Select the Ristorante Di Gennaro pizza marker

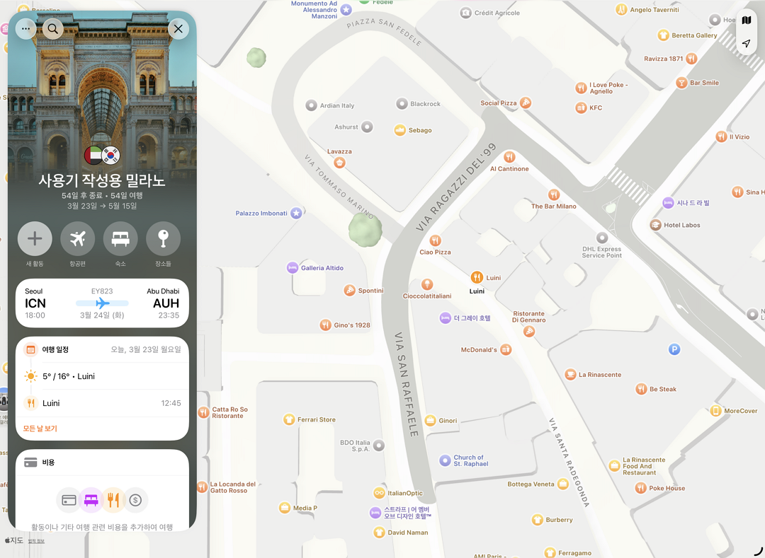click(x=529, y=331)
